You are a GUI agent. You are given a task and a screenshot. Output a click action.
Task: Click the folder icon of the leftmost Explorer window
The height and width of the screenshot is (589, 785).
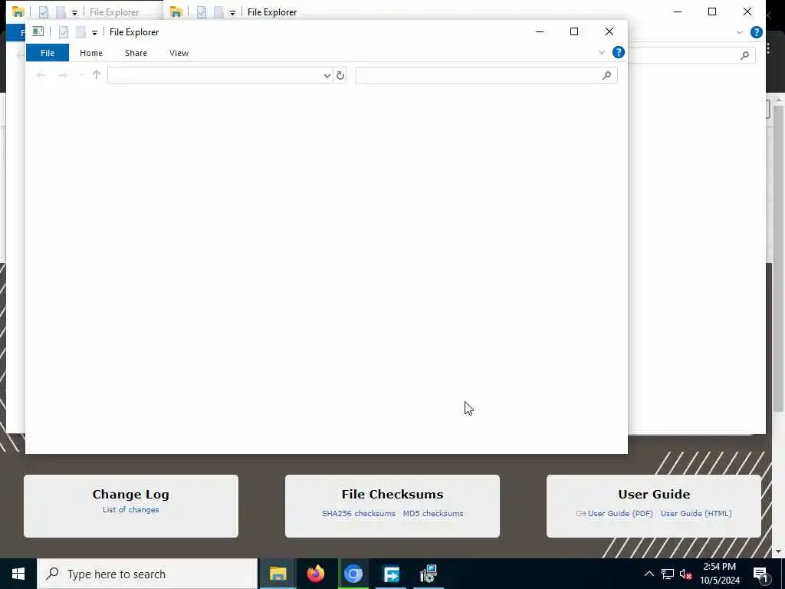coord(18,12)
